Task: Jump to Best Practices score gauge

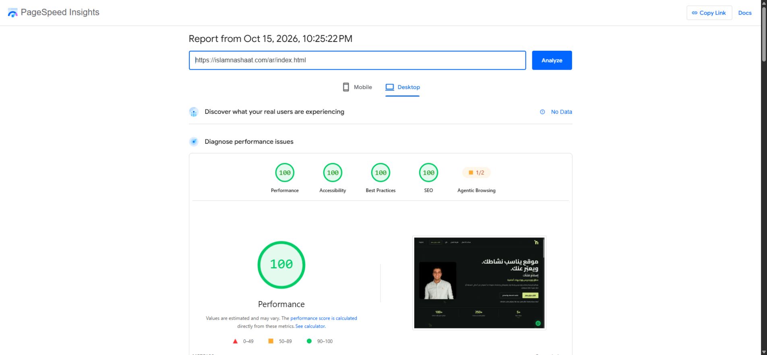Action: 380,173
